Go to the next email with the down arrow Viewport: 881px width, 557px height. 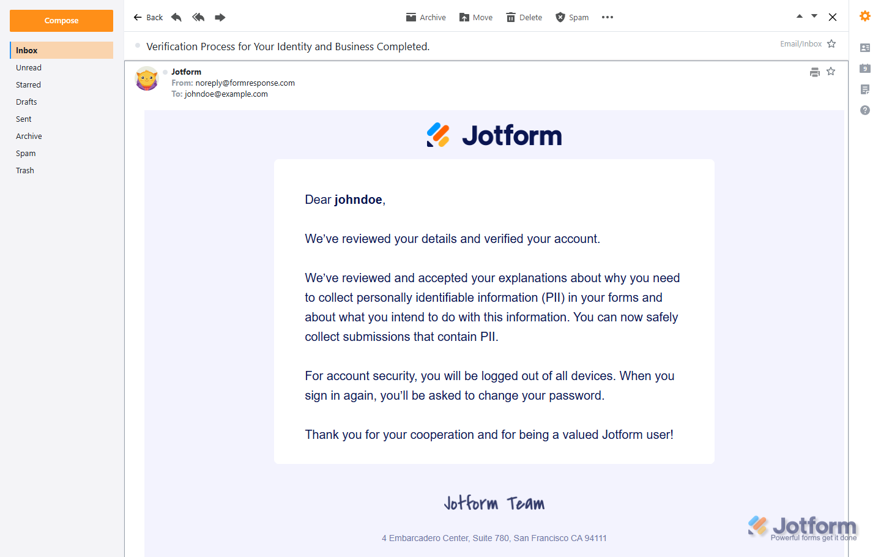tap(814, 17)
